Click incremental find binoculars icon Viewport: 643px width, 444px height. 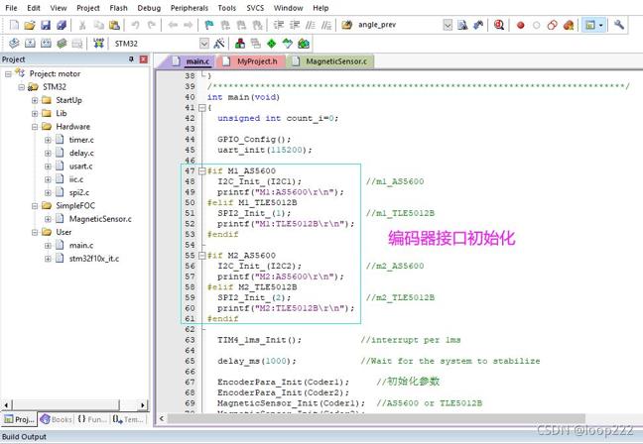pos(478,25)
